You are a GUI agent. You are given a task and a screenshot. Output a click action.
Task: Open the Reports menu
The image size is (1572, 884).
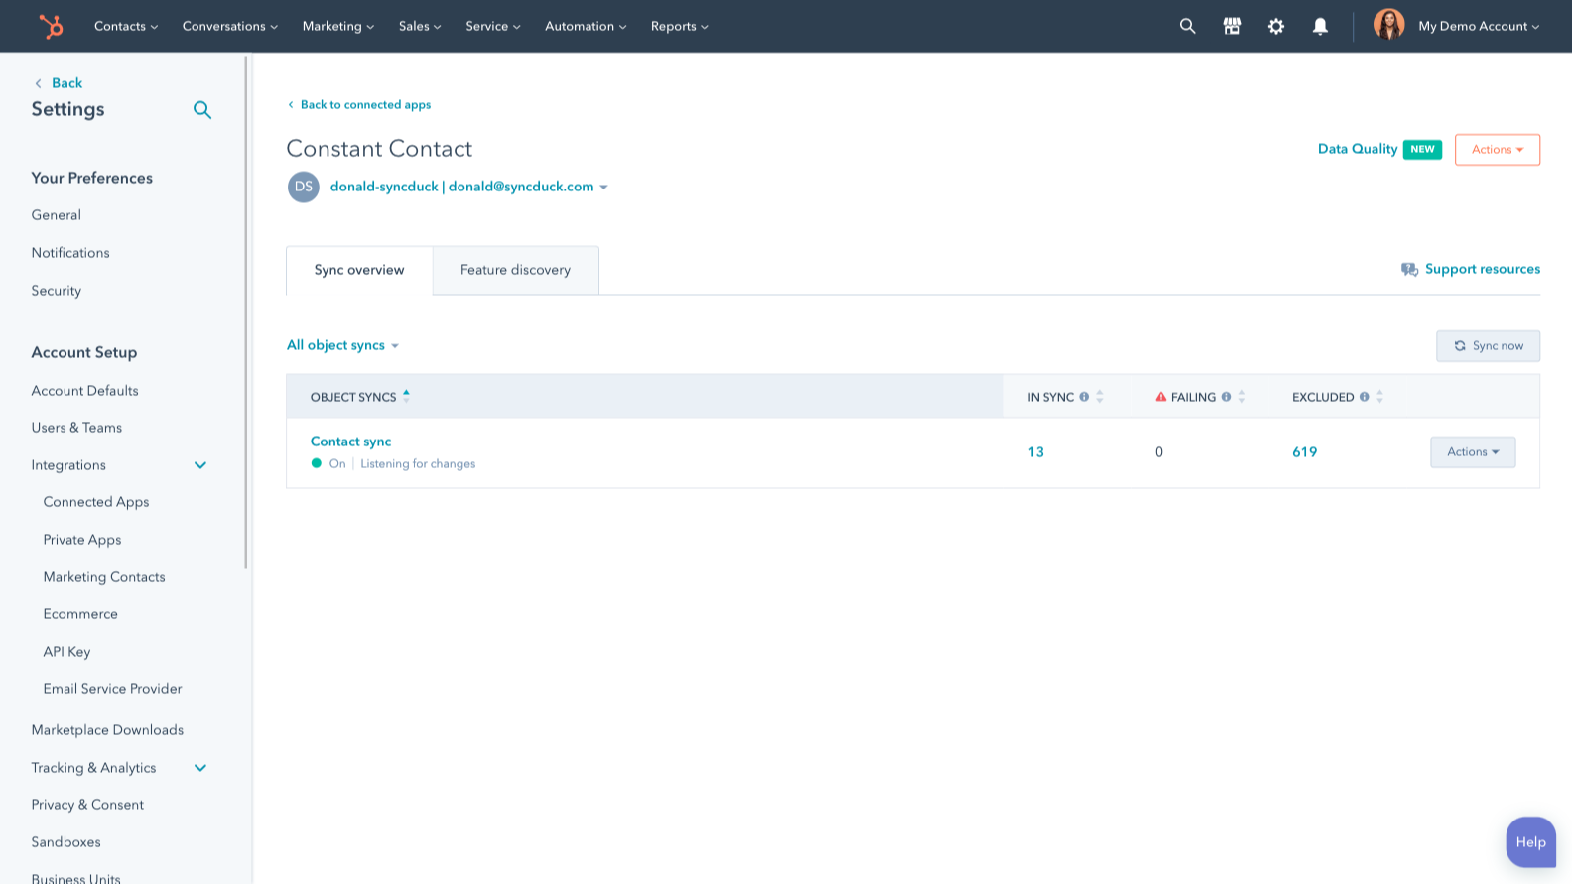pyautogui.click(x=680, y=26)
